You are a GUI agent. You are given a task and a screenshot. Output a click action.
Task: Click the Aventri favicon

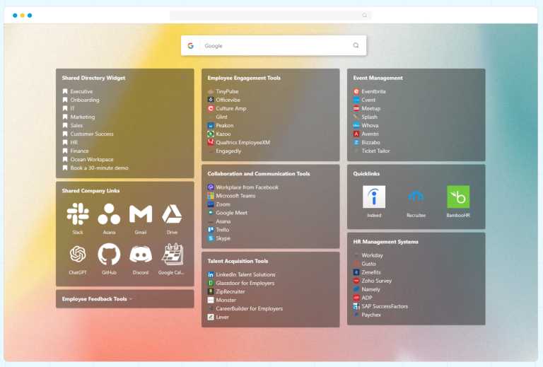(x=356, y=134)
